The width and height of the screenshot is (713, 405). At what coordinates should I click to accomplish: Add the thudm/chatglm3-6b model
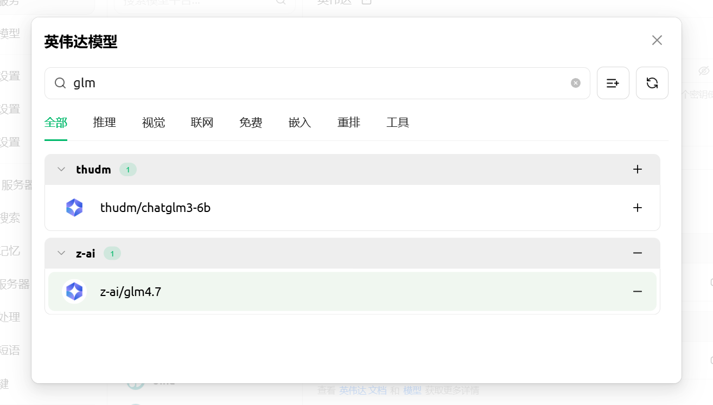pos(637,208)
